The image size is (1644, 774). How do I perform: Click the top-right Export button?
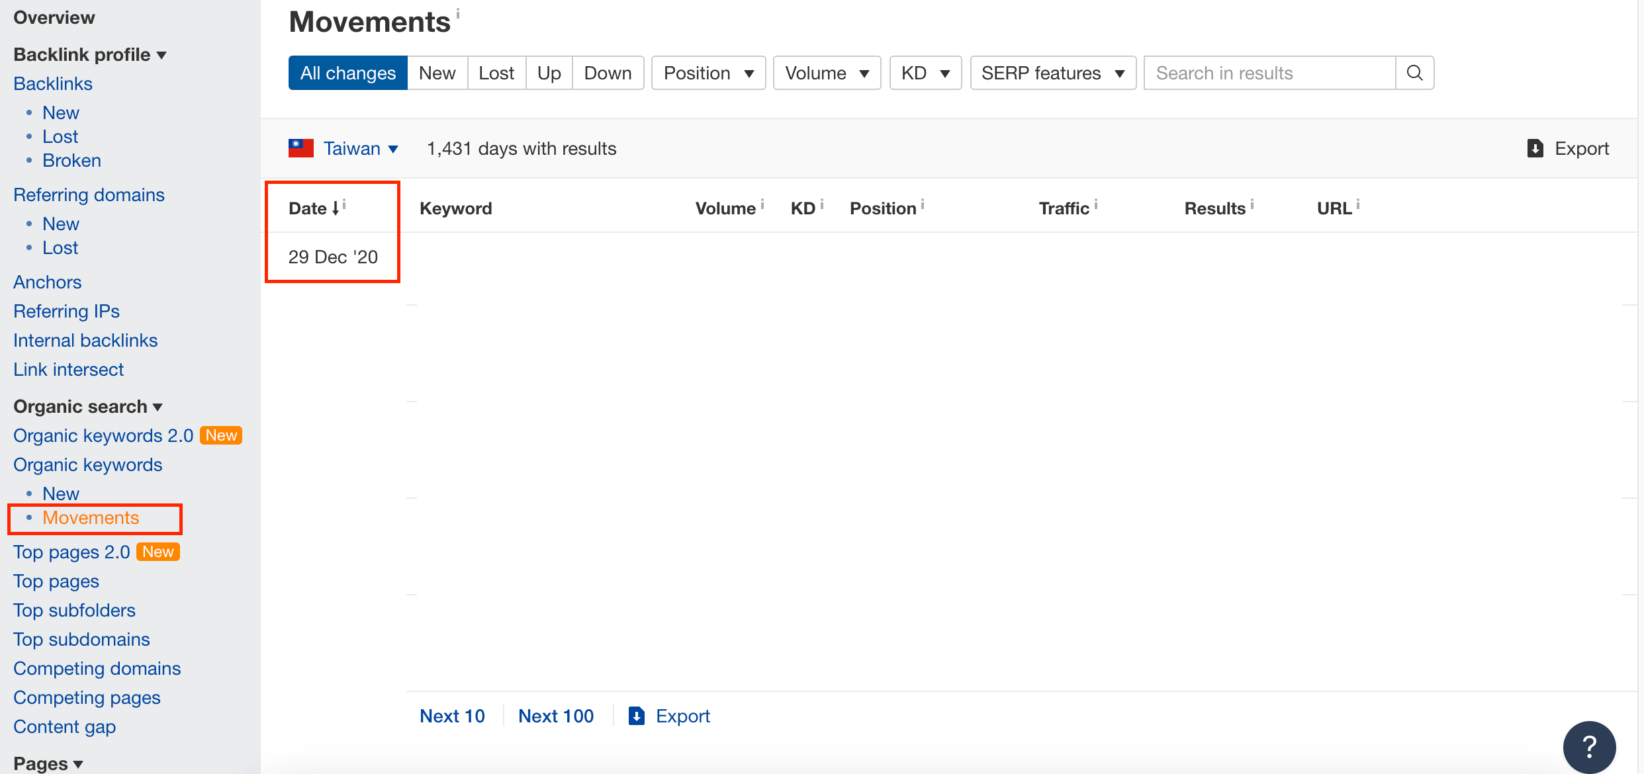click(x=1568, y=148)
